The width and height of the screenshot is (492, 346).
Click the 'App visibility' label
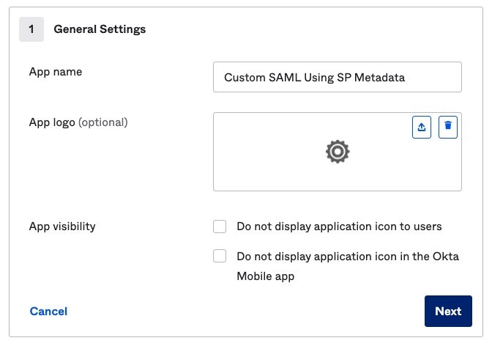(62, 227)
